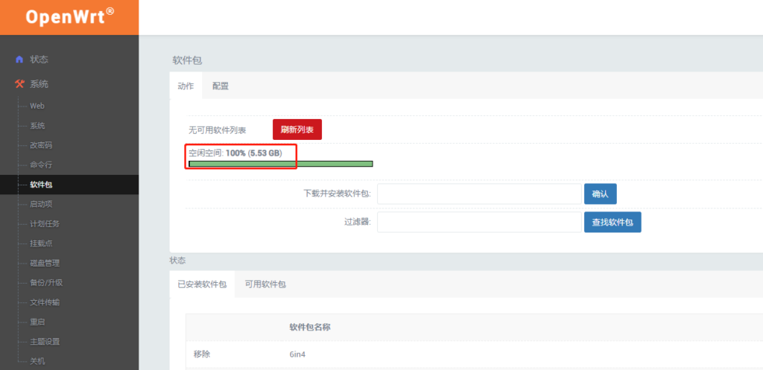Image resolution: width=763 pixels, height=370 pixels.
Task: Collapse the 系统 sidebar menu
Action: [x=39, y=84]
